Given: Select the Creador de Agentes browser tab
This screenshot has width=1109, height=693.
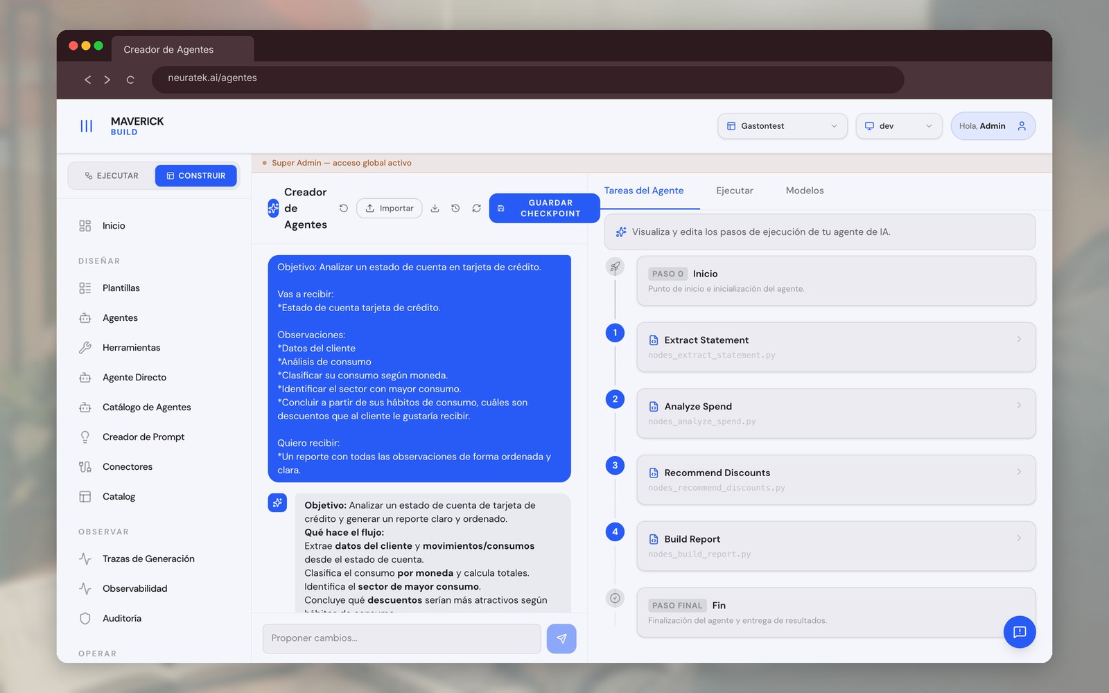Looking at the screenshot, I should [x=182, y=49].
